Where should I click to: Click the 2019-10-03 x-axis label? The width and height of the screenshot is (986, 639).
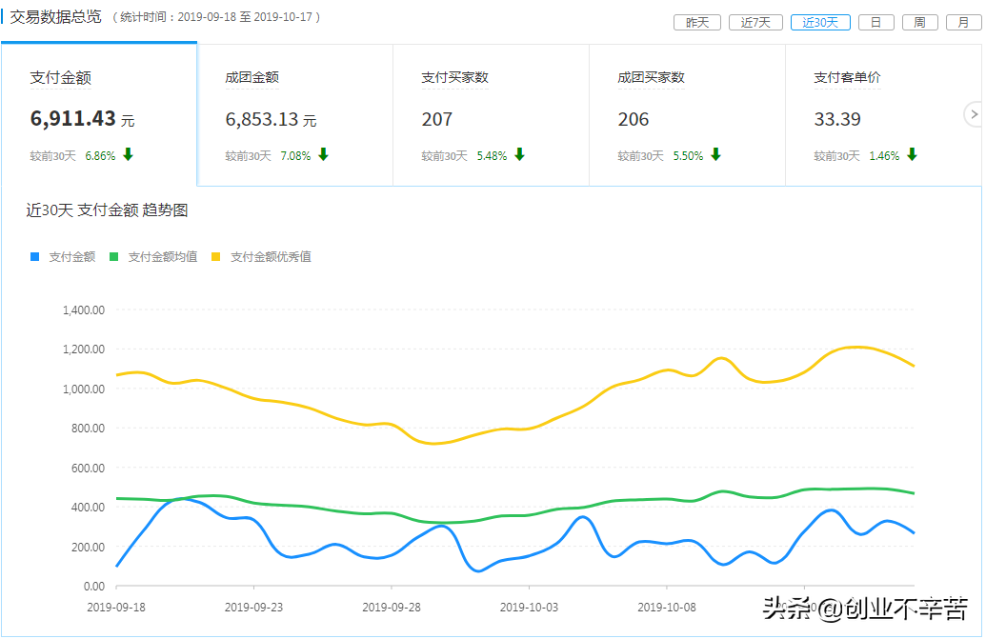coord(529,607)
